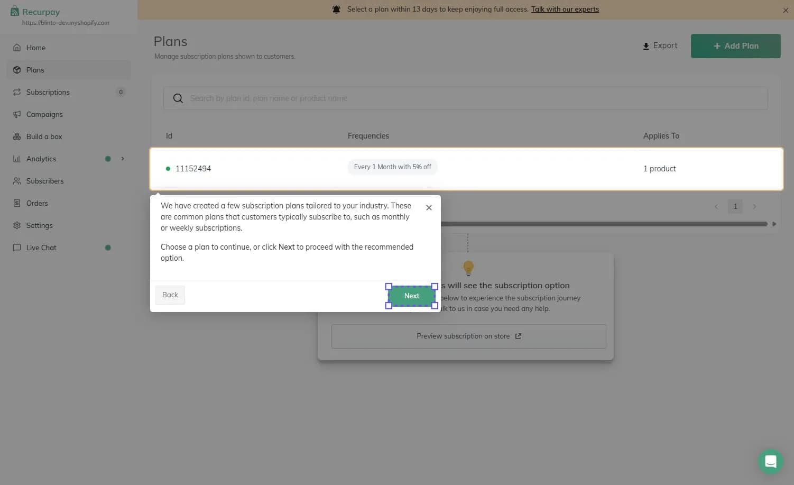Click the notification bell in the top banner

[336, 10]
